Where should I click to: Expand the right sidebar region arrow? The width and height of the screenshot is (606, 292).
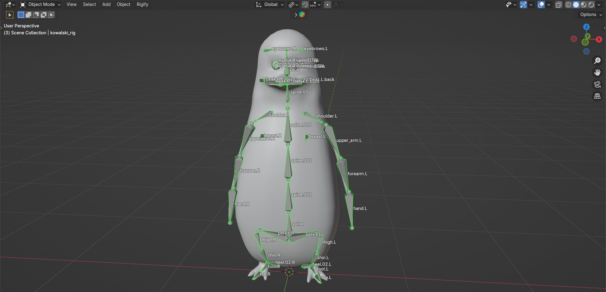point(604,28)
